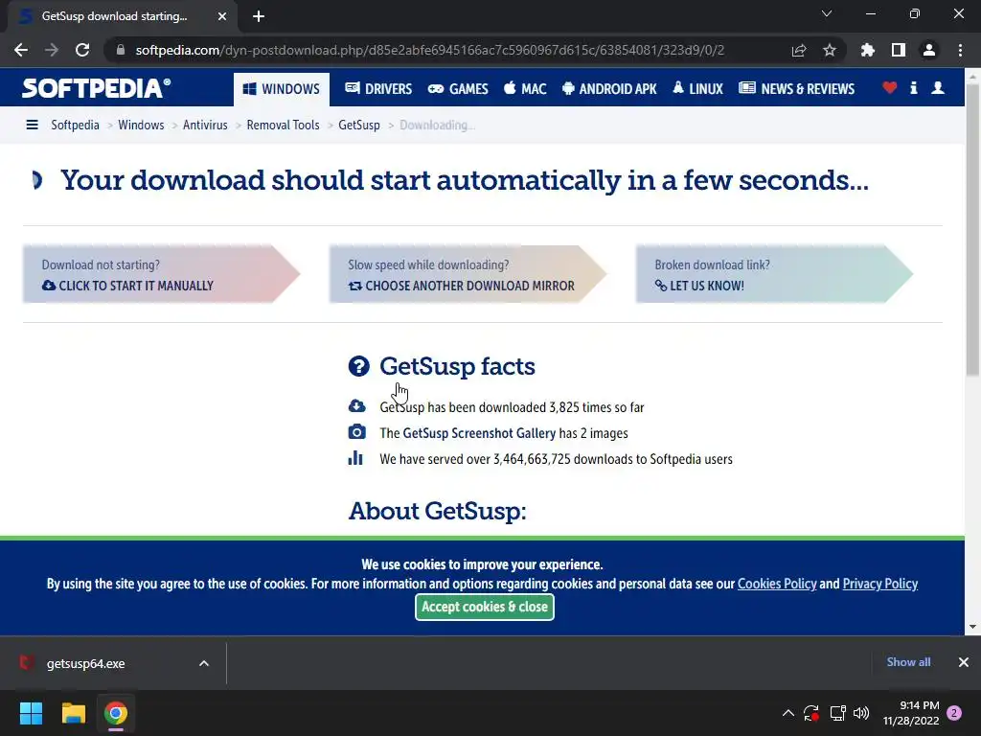Open the Cookies Policy link
Screen dimensions: 981x736
[x=777, y=584]
